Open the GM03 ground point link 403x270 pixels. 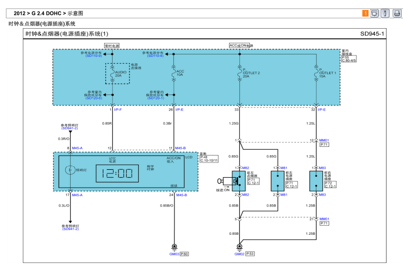click(174, 254)
